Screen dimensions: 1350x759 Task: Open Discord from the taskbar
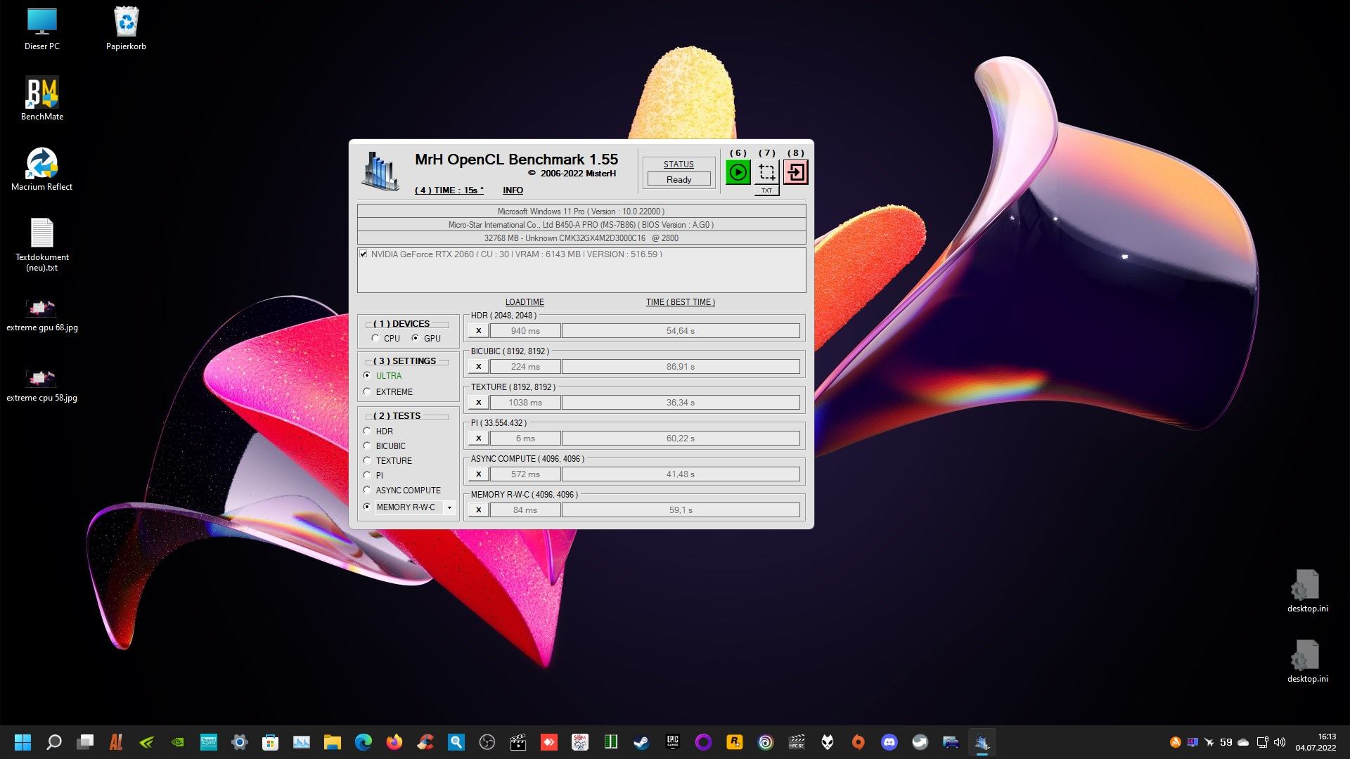click(x=889, y=742)
